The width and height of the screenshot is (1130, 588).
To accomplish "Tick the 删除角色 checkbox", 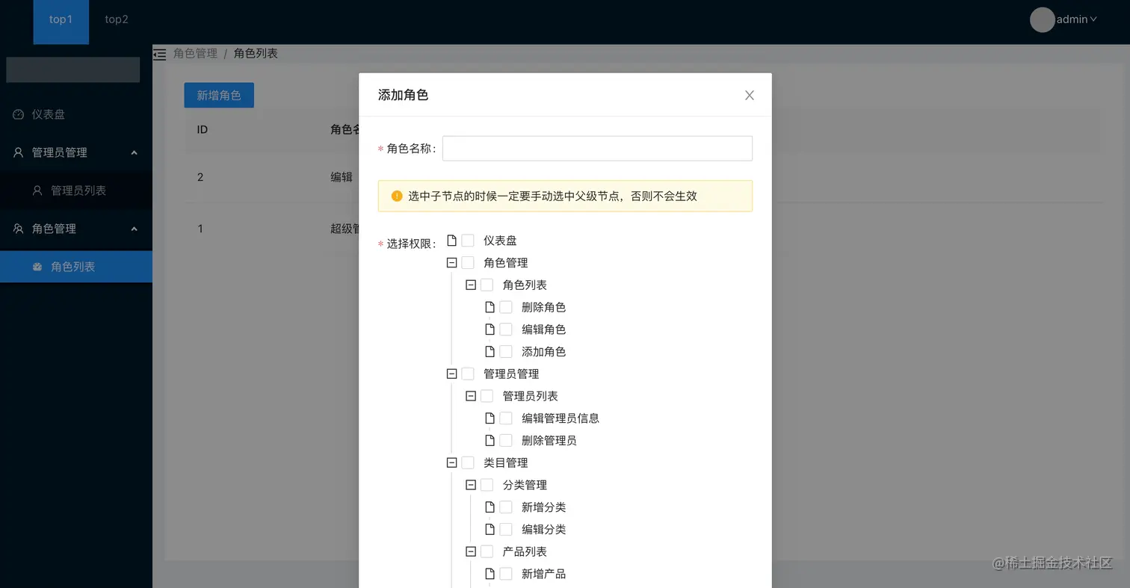I will point(506,307).
